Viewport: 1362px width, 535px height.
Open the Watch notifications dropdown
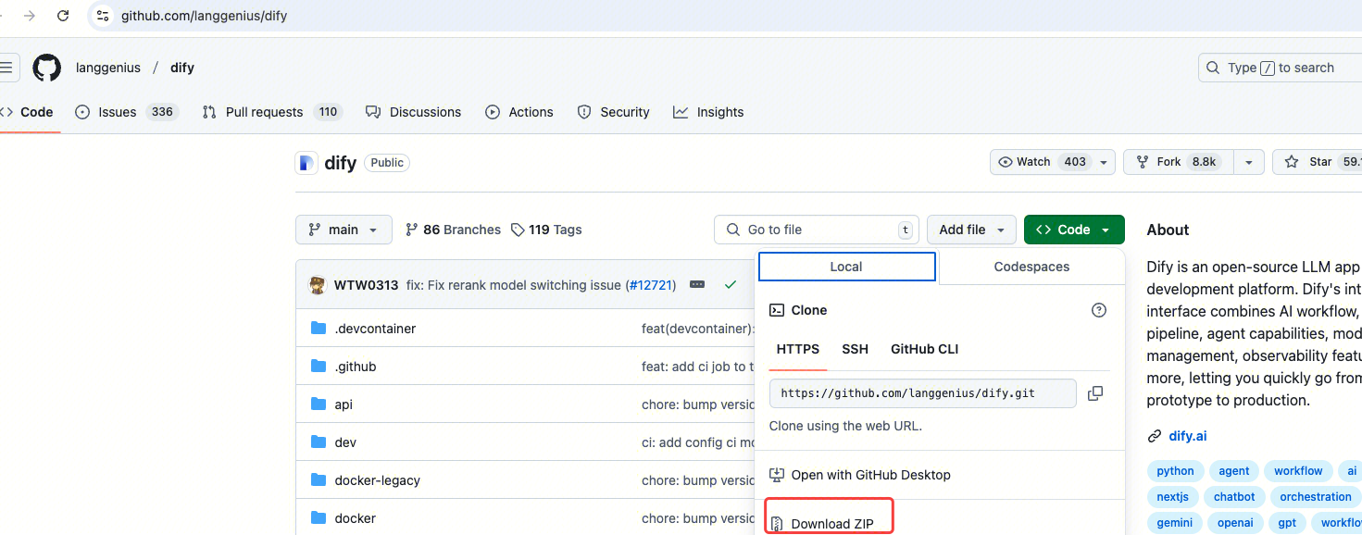click(1053, 162)
